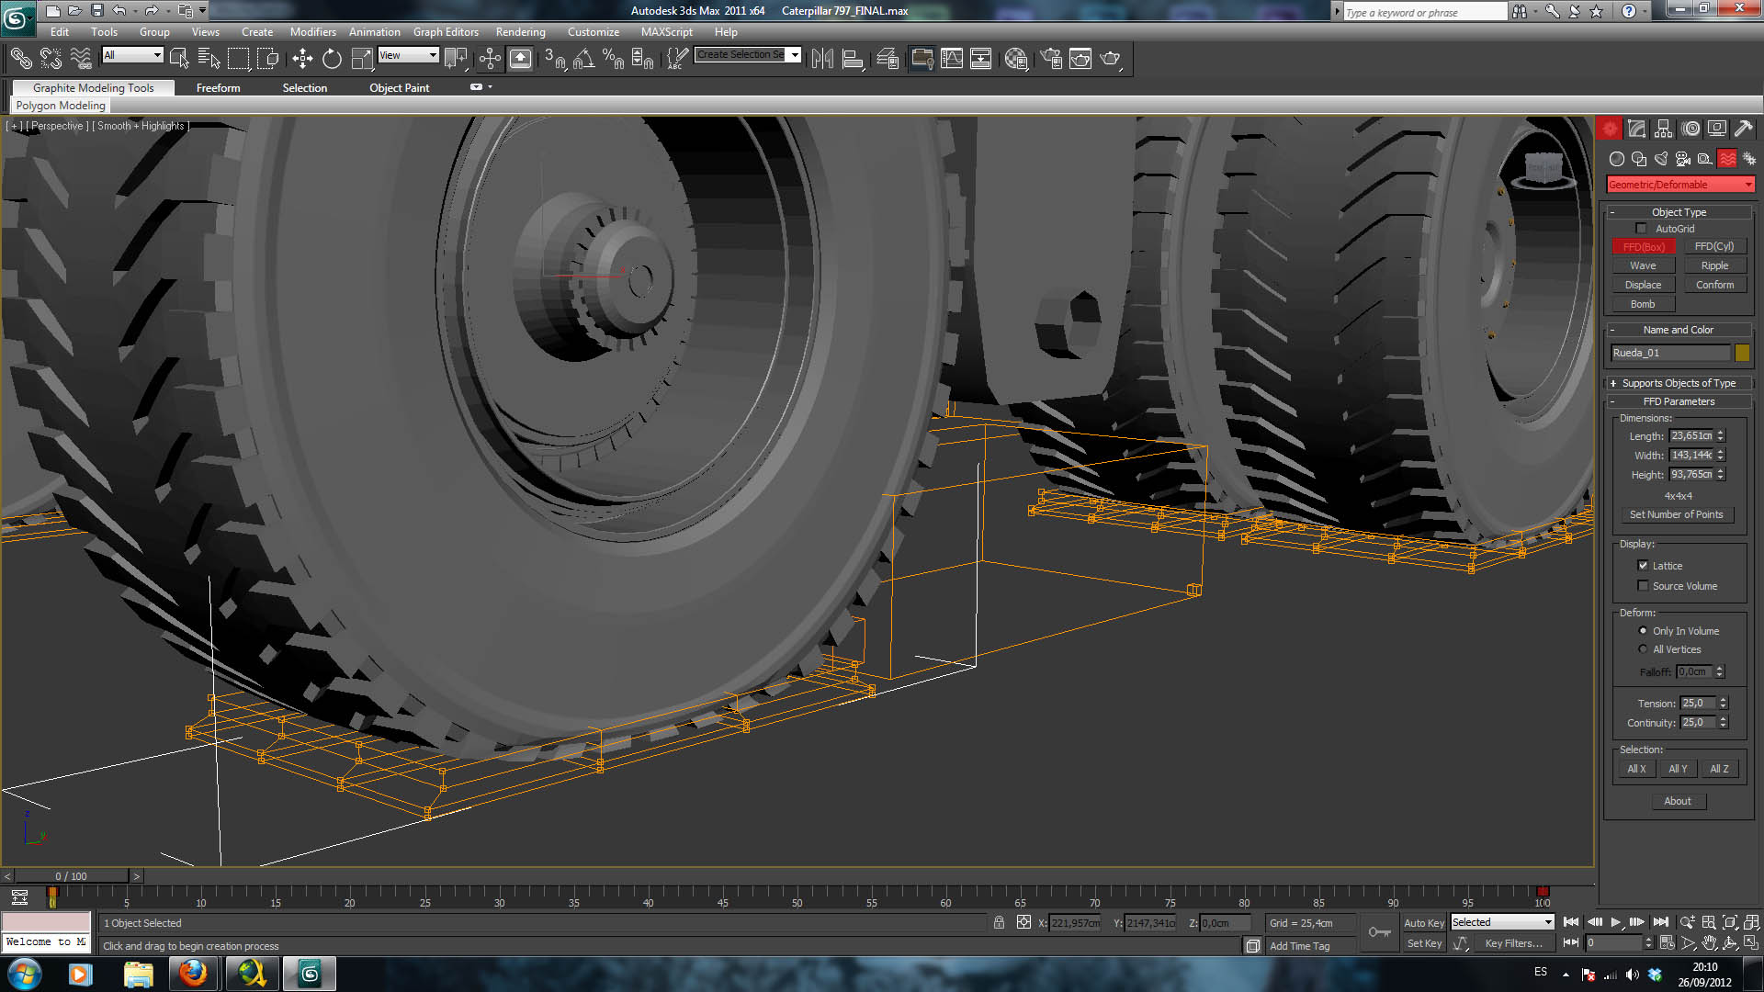This screenshot has width=1764, height=992.
Task: Toggle the Angle Snap tool
Action: click(582, 59)
